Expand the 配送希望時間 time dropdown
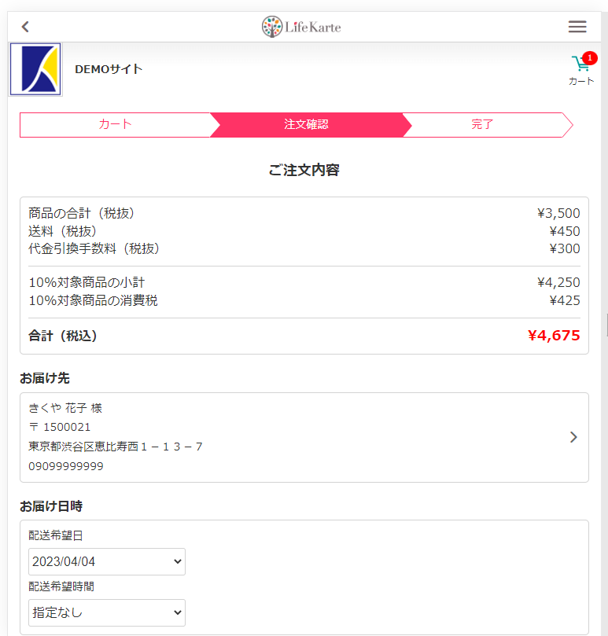The width and height of the screenshot is (608, 636). click(107, 612)
